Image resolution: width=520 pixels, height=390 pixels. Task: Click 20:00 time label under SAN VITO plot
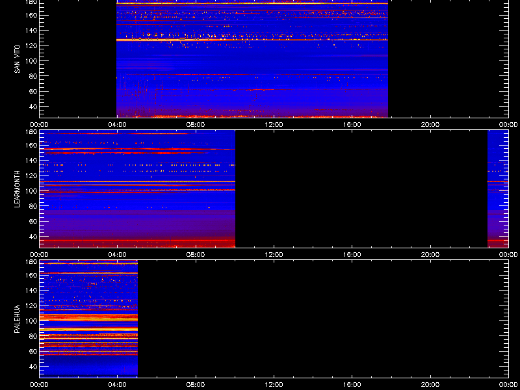pyautogui.click(x=430, y=125)
